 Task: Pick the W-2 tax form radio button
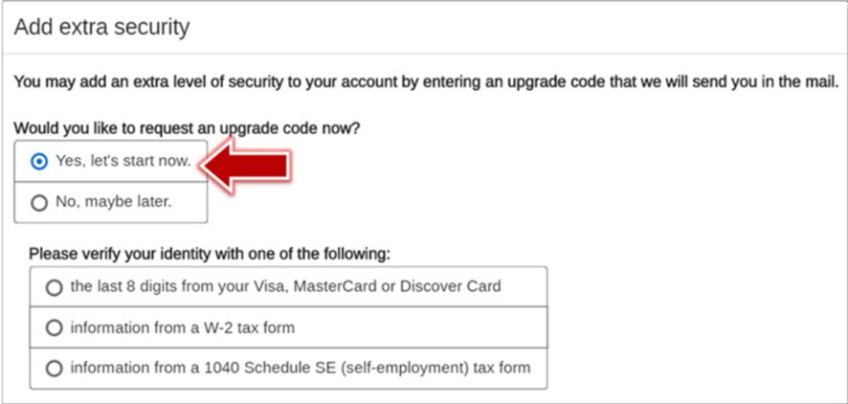54,327
